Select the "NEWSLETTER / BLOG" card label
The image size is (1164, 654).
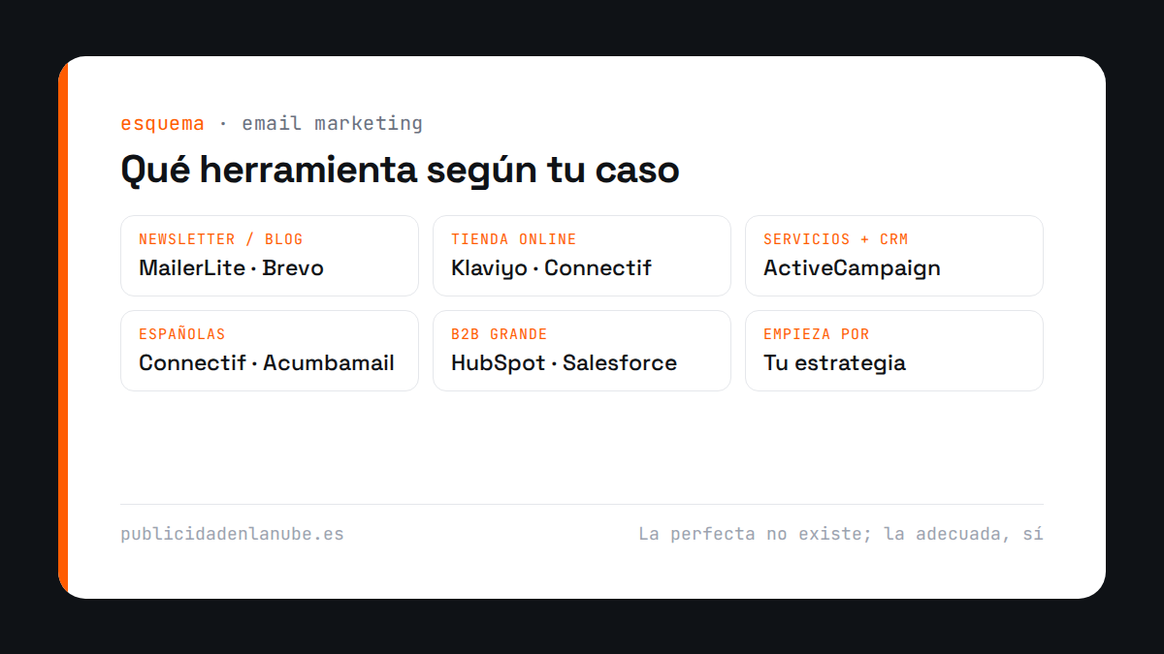click(x=221, y=239)
